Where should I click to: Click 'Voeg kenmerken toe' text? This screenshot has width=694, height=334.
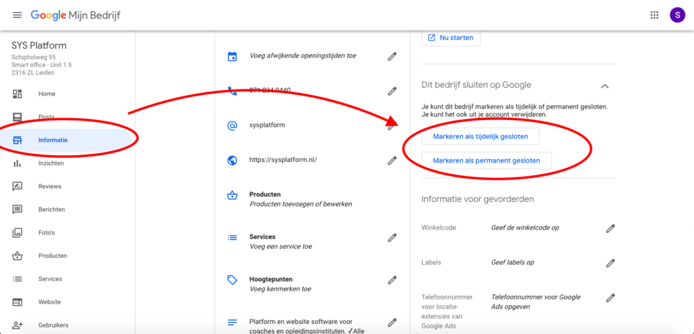(280, 289)
